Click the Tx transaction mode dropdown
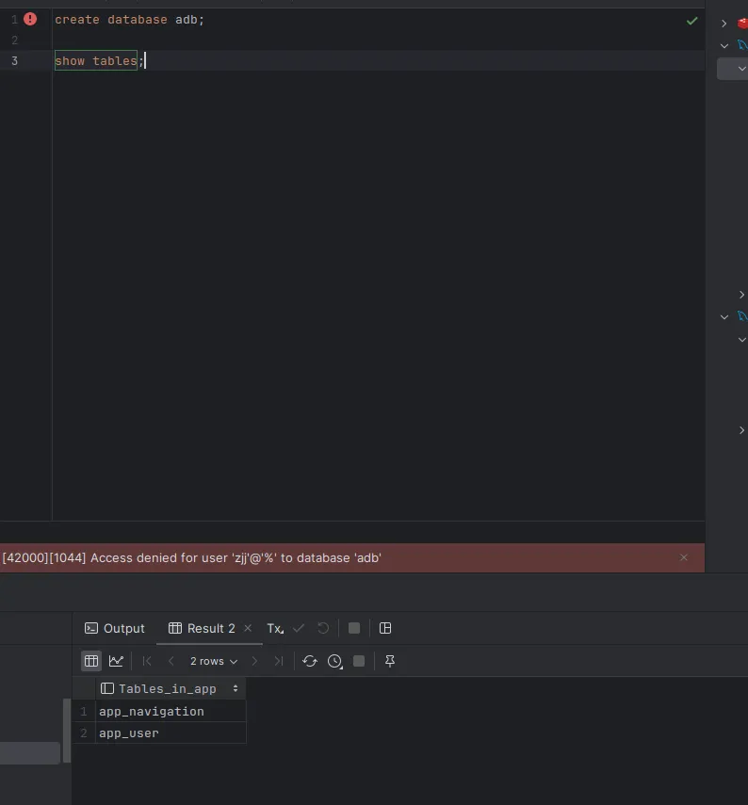Screen dimensions: 748x805 (274, 628)
